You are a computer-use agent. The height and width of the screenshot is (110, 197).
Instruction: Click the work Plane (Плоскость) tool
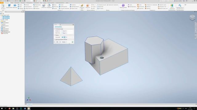coord(88,6)
